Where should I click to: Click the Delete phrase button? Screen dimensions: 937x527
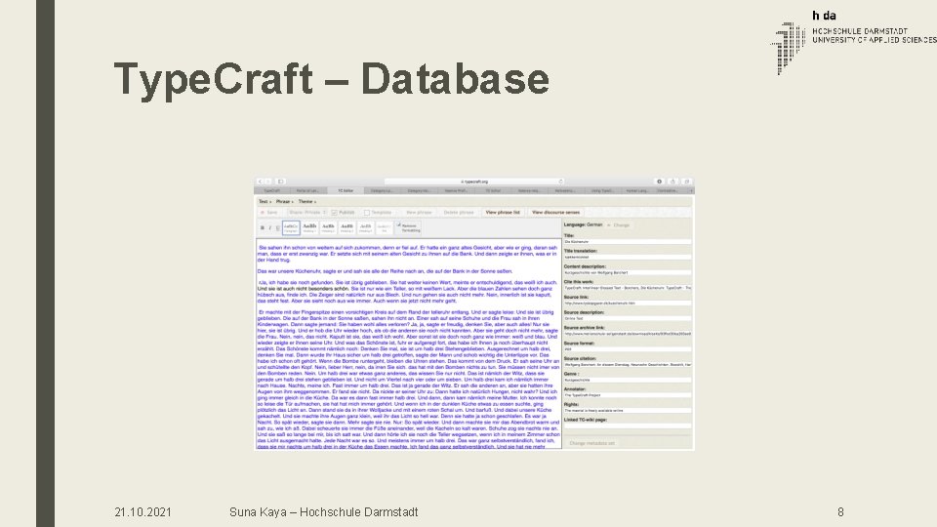(x=459, y=212)
